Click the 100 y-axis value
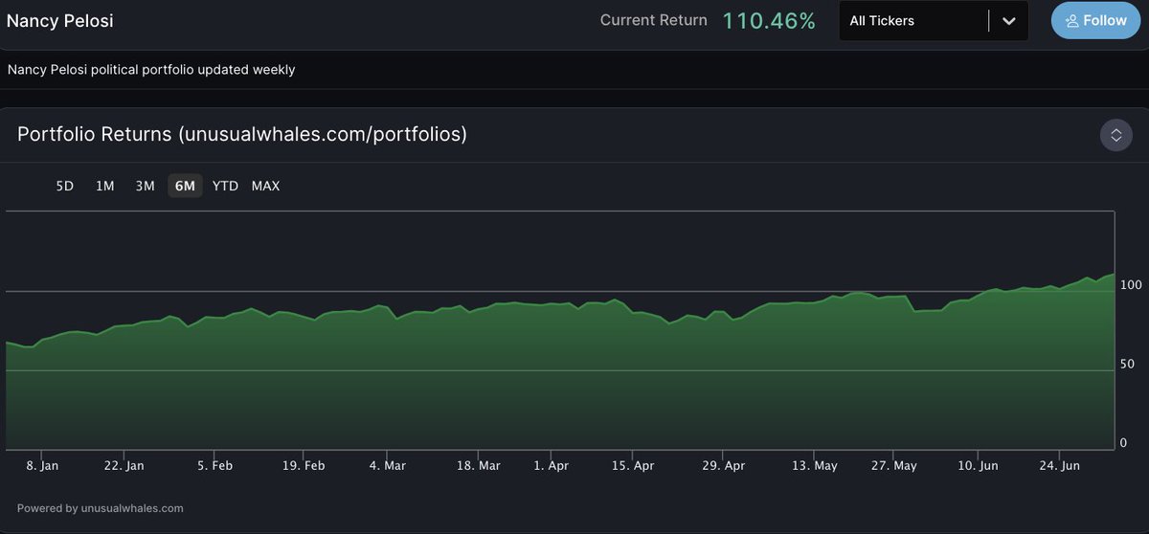The image size is (1149, 534). (x=1131, y=285)
